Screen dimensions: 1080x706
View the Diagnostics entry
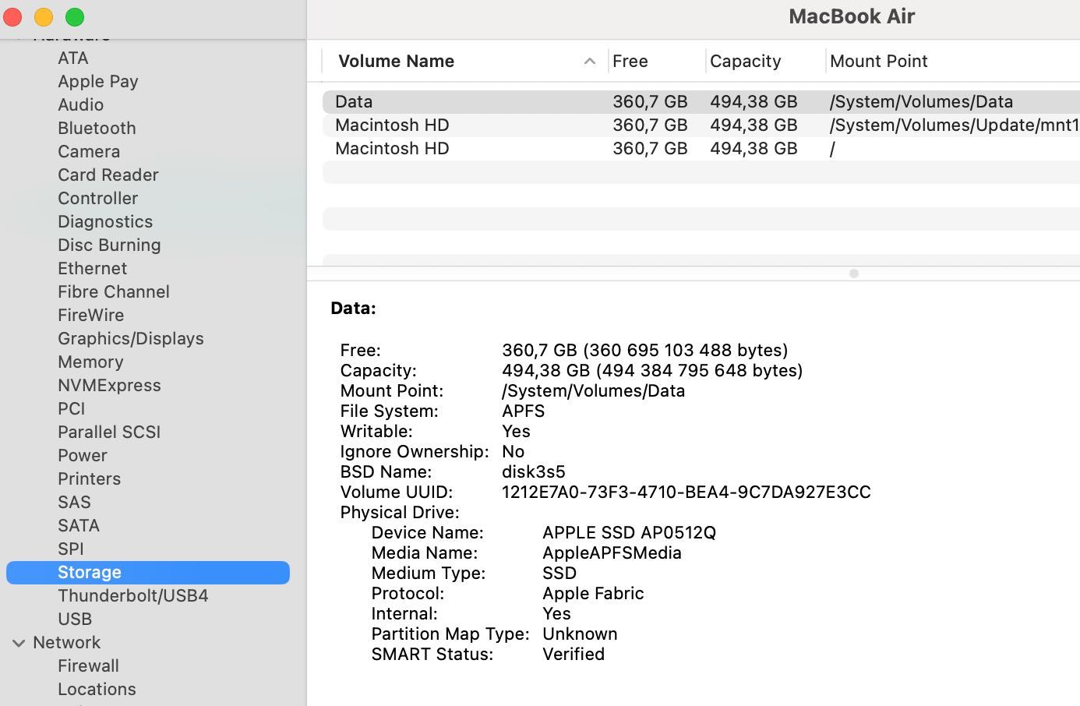point(105,221)
